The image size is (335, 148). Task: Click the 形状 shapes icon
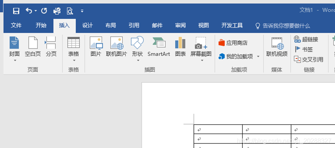pos(137,42)
